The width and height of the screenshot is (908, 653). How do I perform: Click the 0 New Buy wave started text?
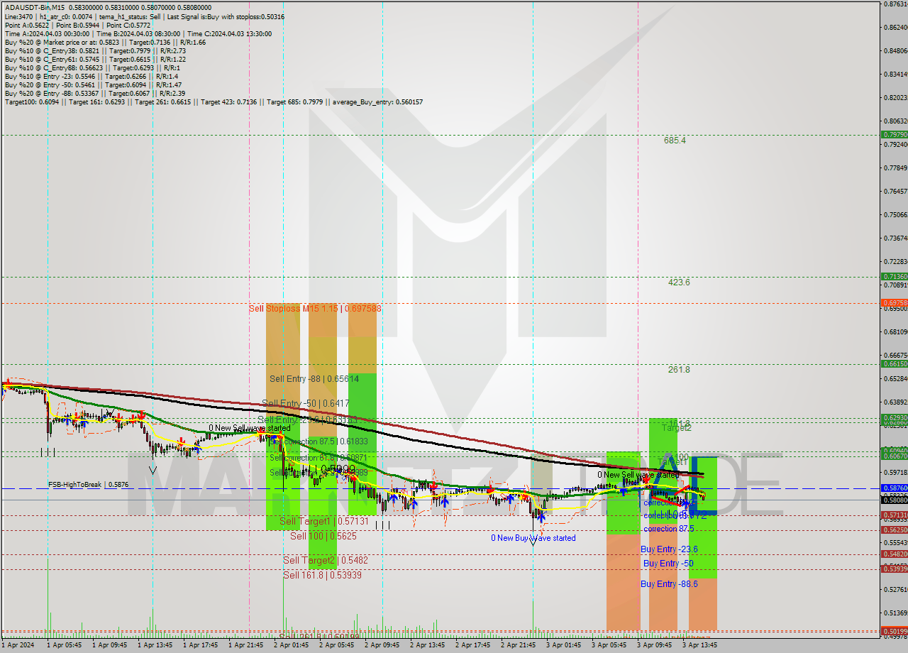534,538
